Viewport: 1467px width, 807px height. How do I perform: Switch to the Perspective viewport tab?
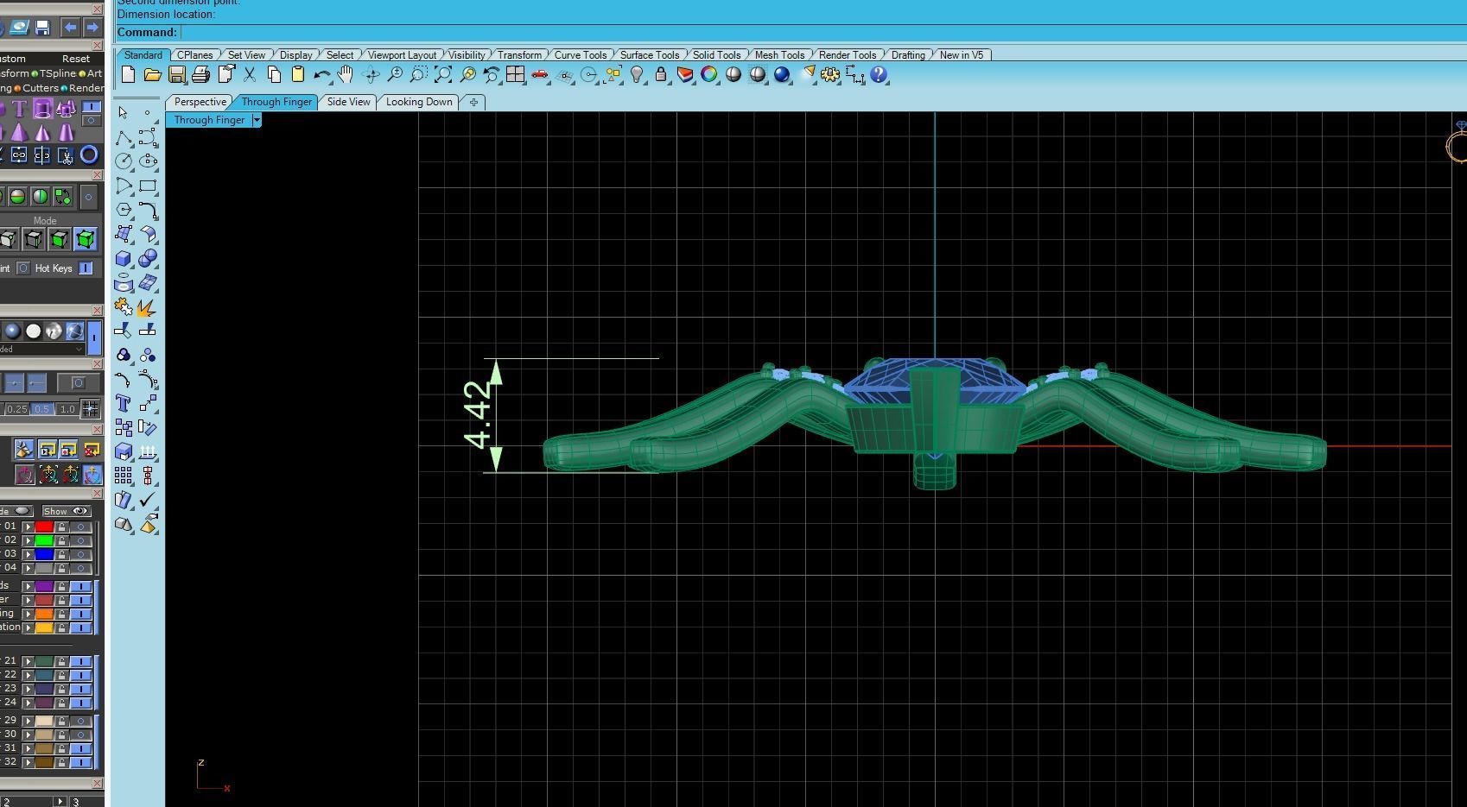[200, 102]
